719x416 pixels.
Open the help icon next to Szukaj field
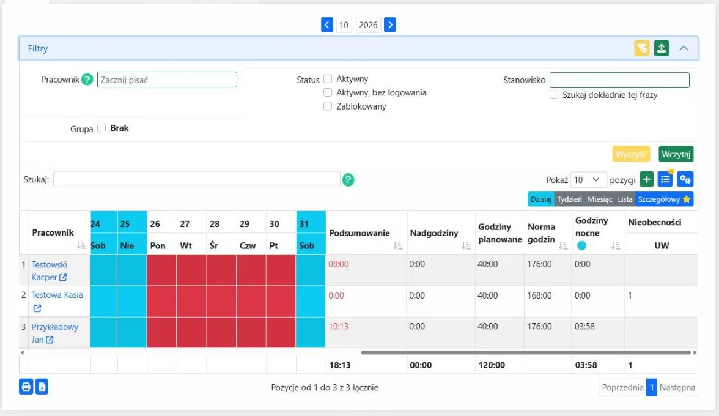pyautogui.click(x=348, y=180)
